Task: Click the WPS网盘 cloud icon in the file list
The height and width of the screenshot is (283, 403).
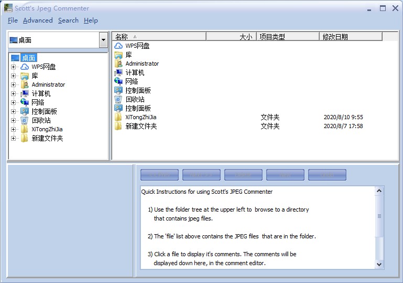Action: (x=118, y=46)
